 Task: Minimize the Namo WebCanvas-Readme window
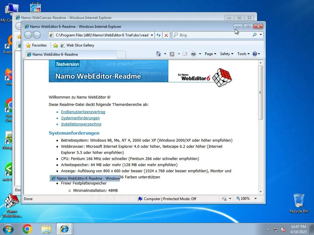click(229, 18)
